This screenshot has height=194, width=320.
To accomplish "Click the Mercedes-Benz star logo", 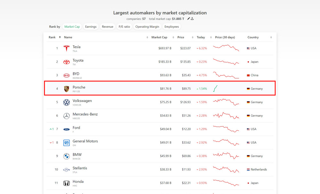I will pyautogui.click(x=66, y=116).
